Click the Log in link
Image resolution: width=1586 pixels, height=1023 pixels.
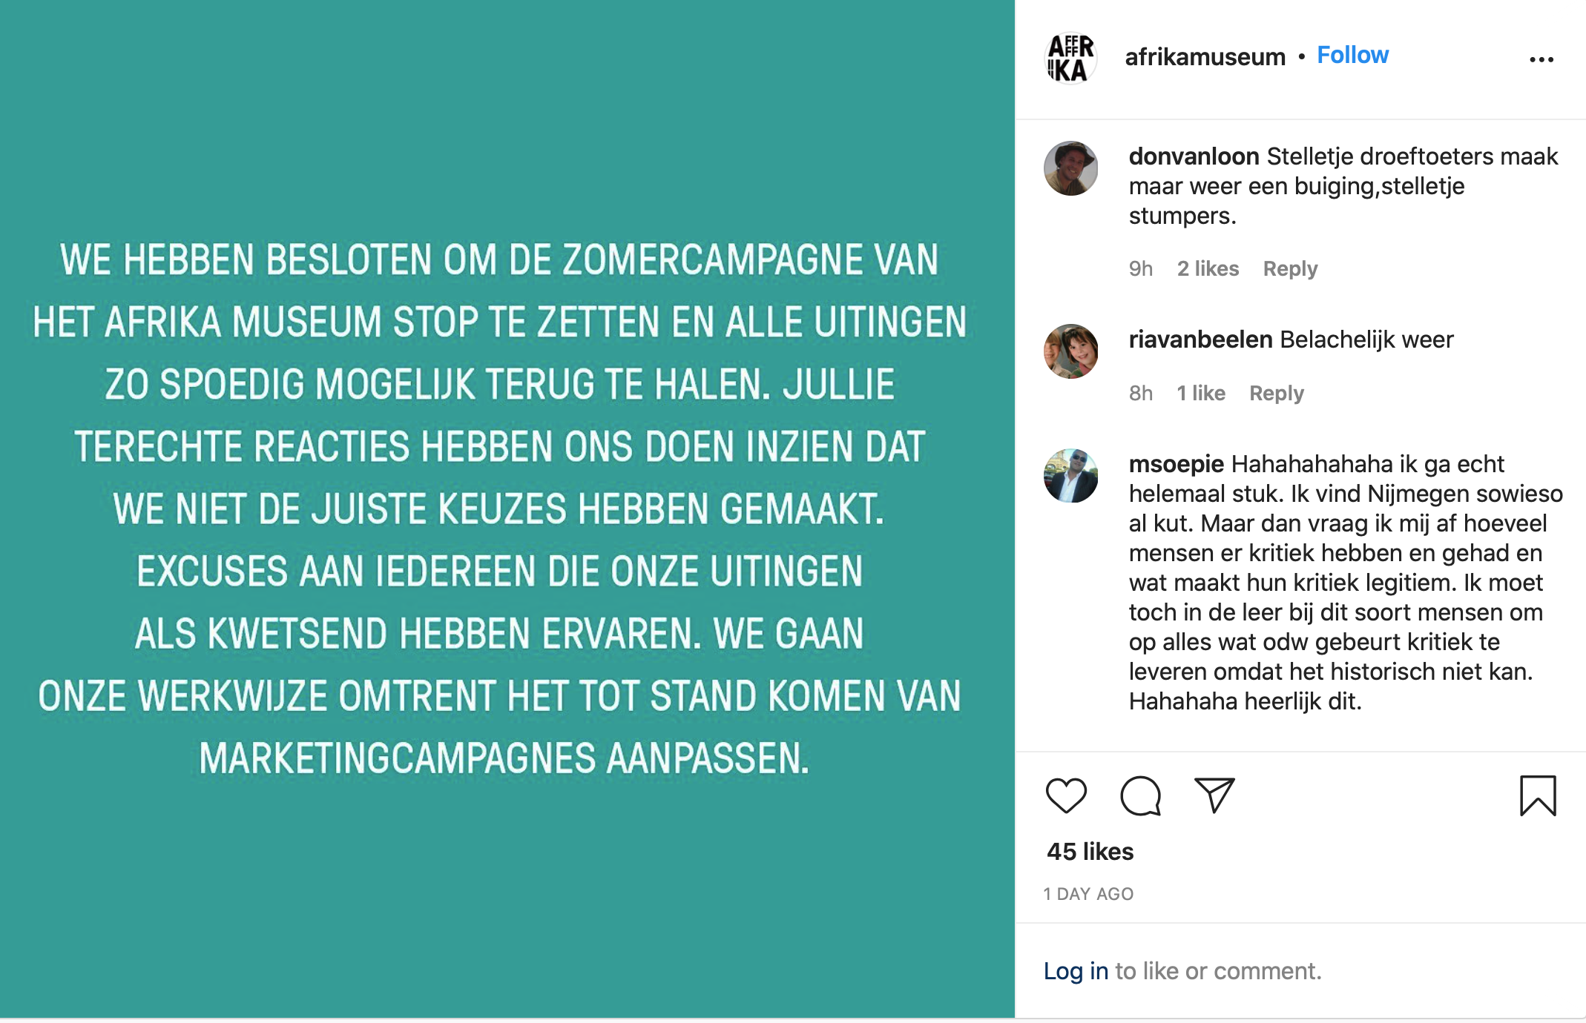(x=1076, y=971)
